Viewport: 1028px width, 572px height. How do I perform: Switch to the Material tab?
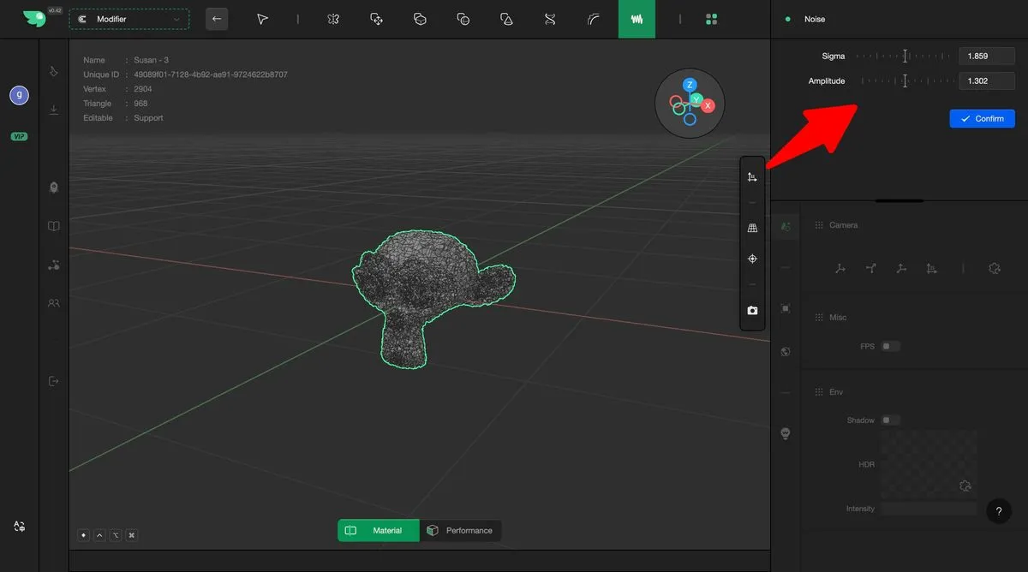378,531
